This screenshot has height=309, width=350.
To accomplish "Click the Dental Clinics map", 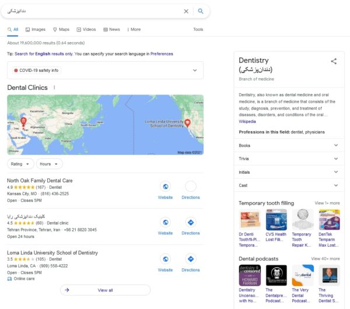I will pos(105,125).
